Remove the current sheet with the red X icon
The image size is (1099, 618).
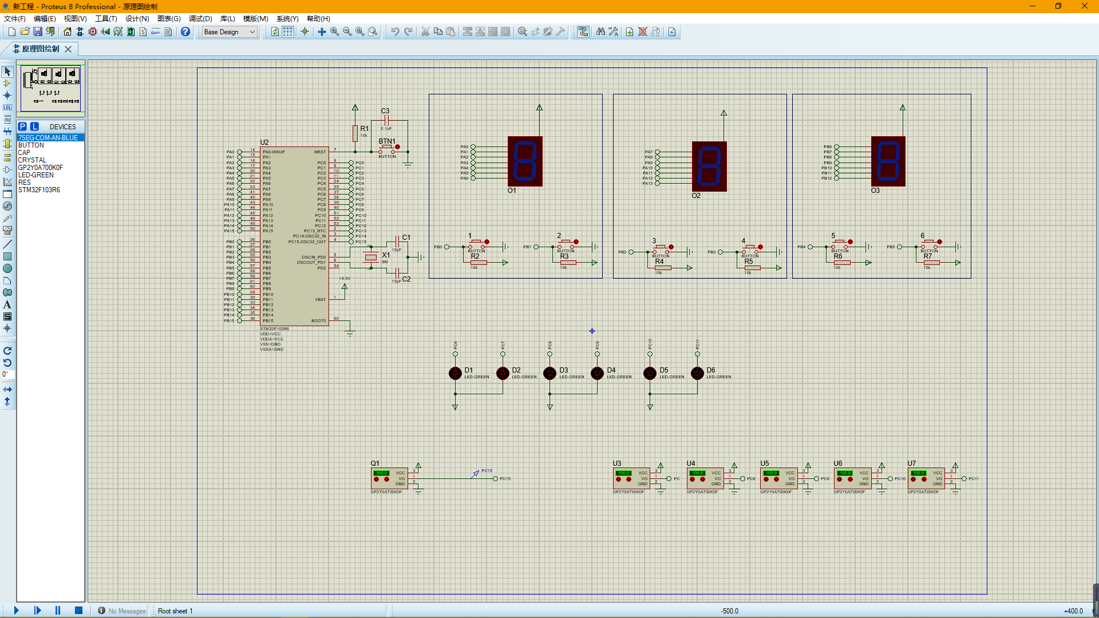(x=643, y=32)
